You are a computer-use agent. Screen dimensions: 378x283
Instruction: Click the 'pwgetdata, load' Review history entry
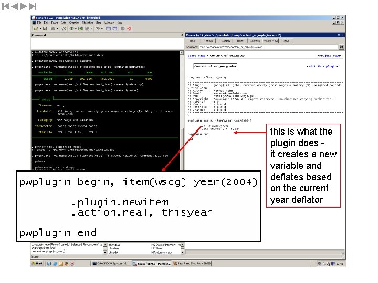[x=44, y=247]
